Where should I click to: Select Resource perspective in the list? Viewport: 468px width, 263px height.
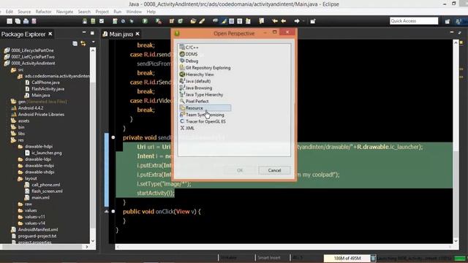(205, 108)
